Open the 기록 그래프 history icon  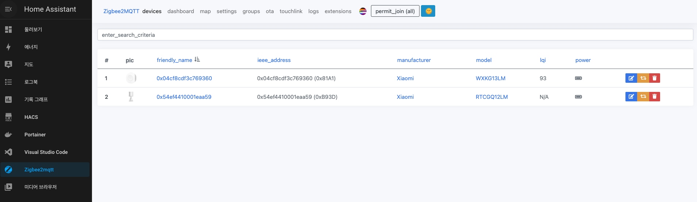(x=8, y=100)
